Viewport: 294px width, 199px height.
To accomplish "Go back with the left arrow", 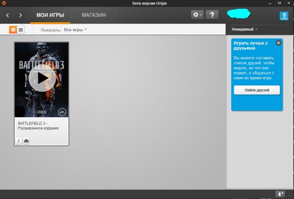I will pyautogui.click(x=7, y=15).
